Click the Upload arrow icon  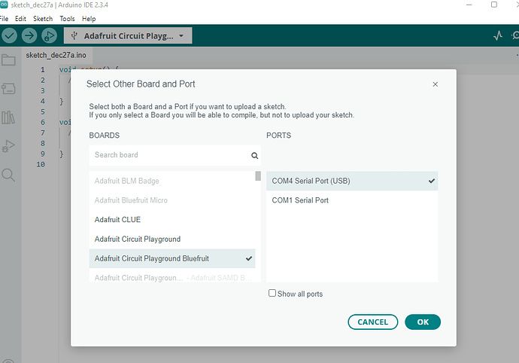click(x=29, y=35)
